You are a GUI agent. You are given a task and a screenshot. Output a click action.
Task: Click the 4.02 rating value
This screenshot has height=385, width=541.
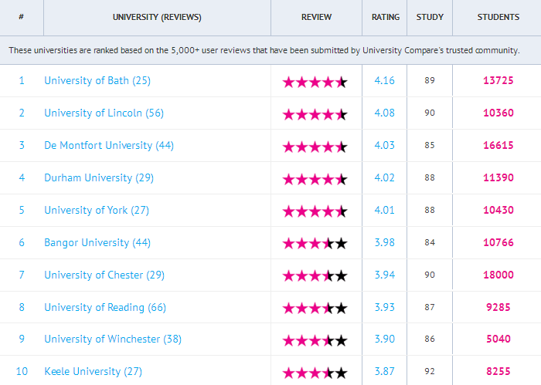384,177
